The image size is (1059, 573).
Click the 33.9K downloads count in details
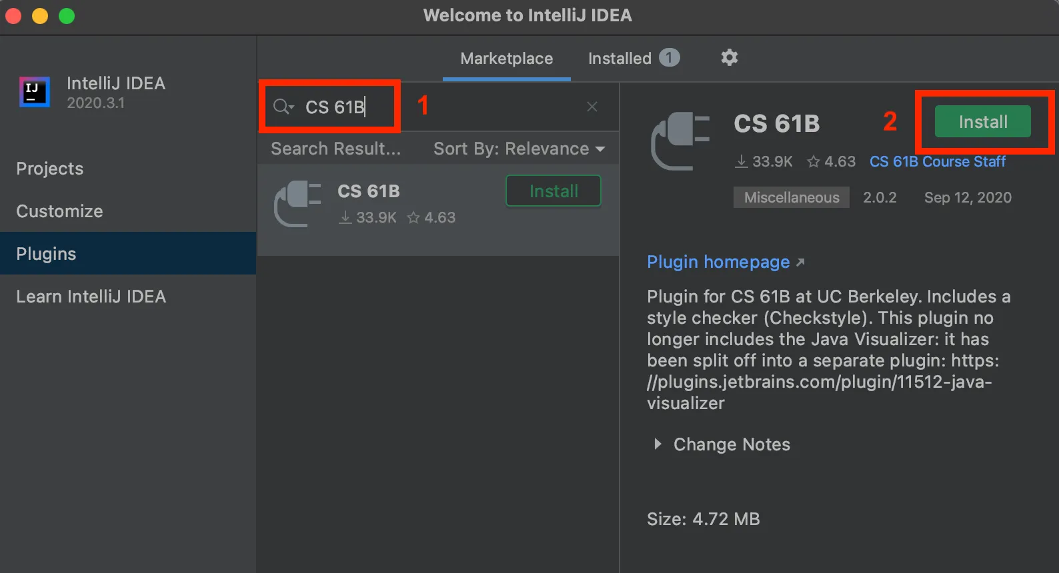click(x=764, y=162)
